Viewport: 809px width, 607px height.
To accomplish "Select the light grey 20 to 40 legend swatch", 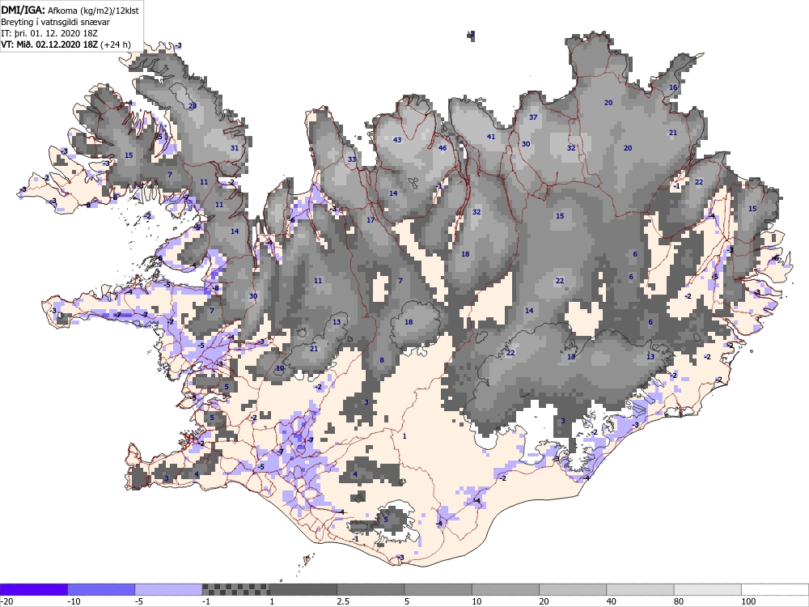I will click(573, 589).
